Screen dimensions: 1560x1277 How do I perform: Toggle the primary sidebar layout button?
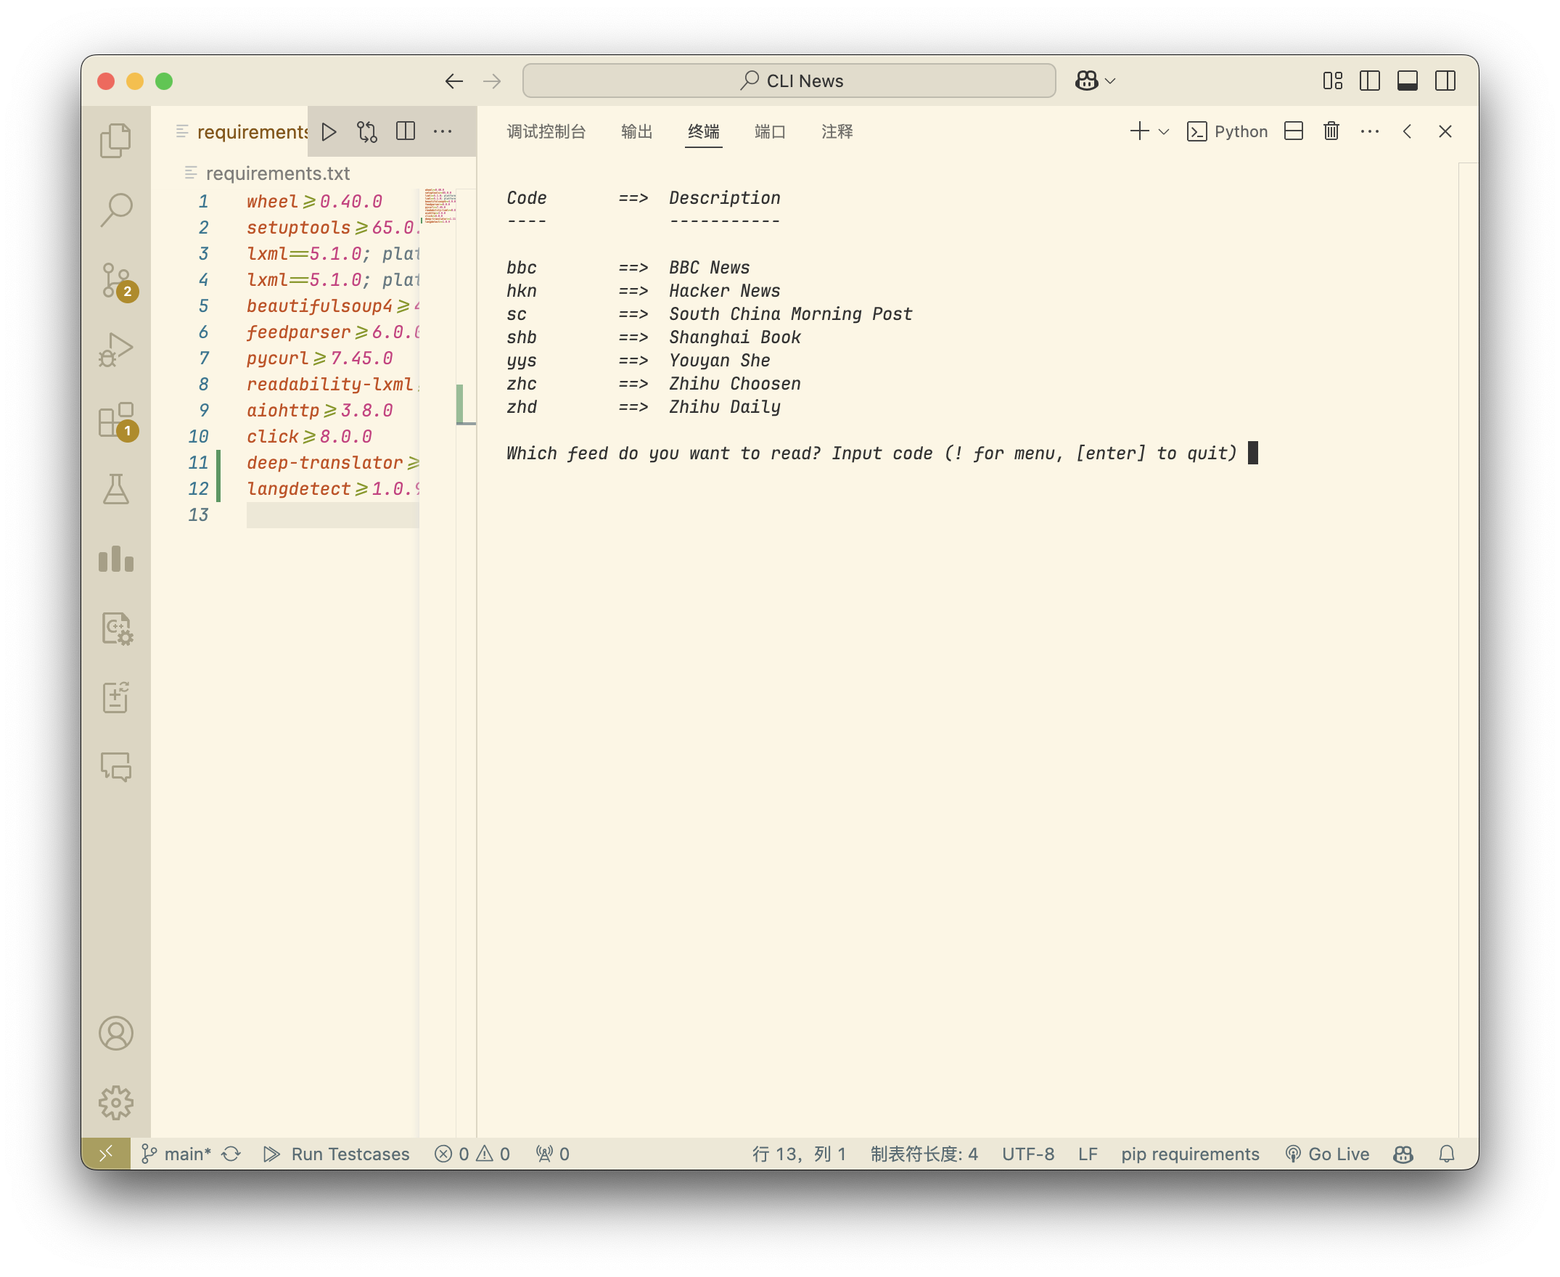1369,81
